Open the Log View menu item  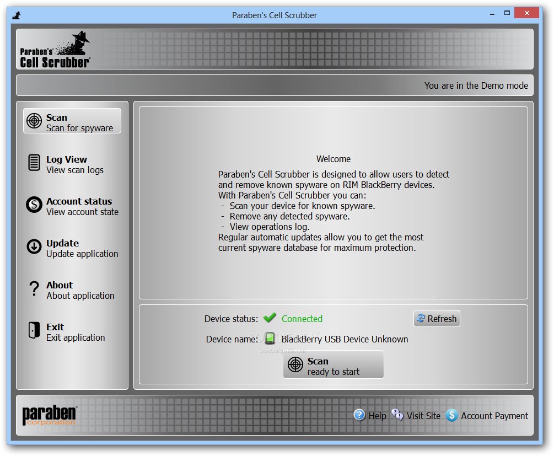point(72,164)
